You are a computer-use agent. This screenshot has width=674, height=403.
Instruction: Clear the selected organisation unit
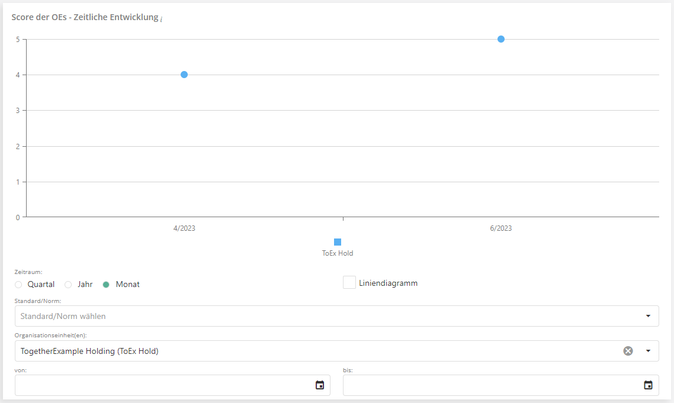coord(628,351)
